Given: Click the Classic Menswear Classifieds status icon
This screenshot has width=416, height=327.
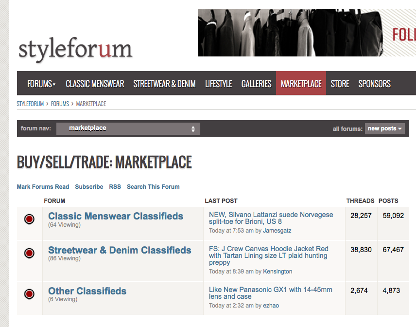Looking at the screenshot, I should click(x=29, y=219).
